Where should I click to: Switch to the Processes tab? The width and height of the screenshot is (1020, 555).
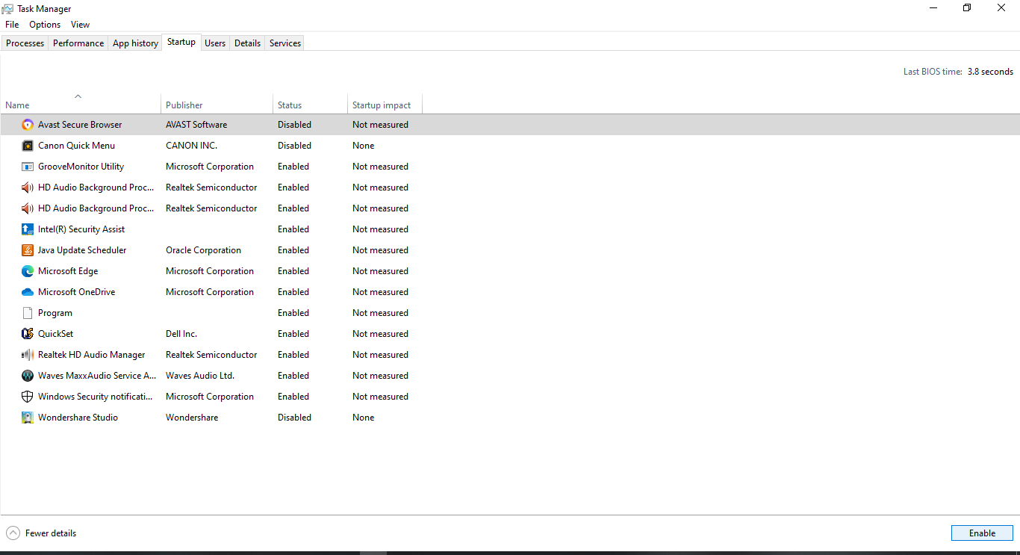(25, 43)
